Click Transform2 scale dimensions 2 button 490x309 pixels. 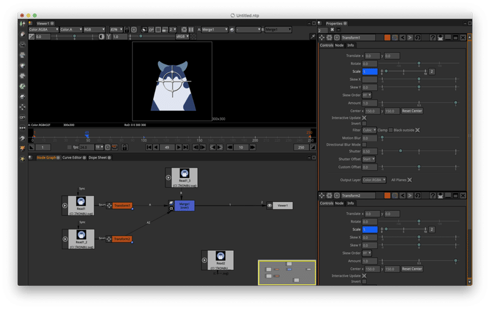432,229
